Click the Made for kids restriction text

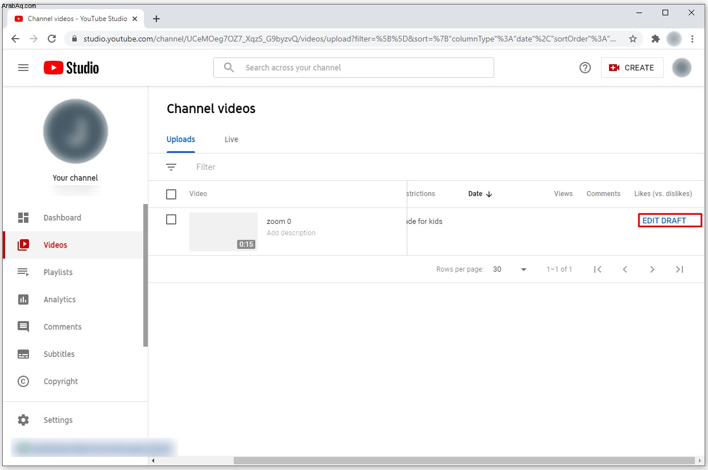pyautogui.click(x=425, y=221)
